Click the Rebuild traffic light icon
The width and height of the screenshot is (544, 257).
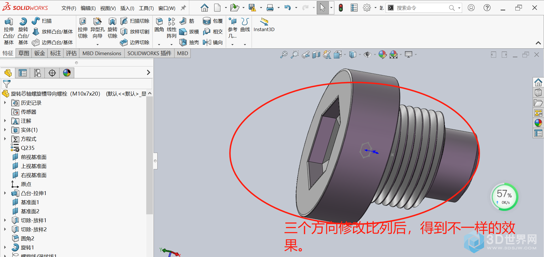click(341, 8)
